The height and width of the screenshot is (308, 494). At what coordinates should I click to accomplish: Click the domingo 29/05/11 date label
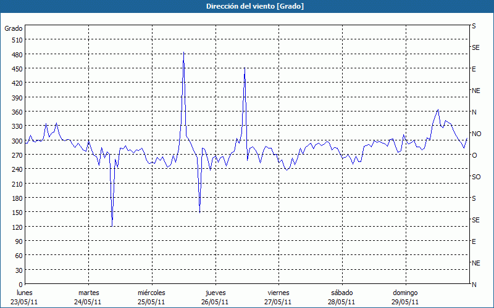[405, 297]
